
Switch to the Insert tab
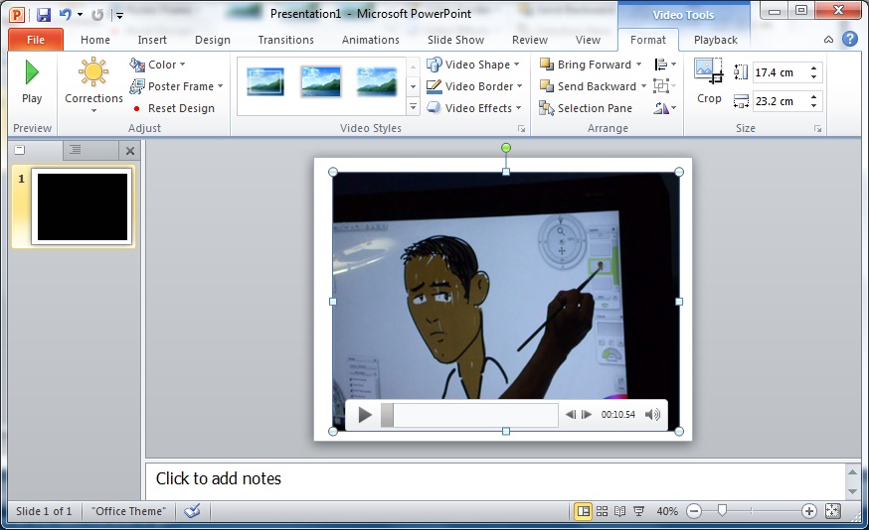(152, 40)
